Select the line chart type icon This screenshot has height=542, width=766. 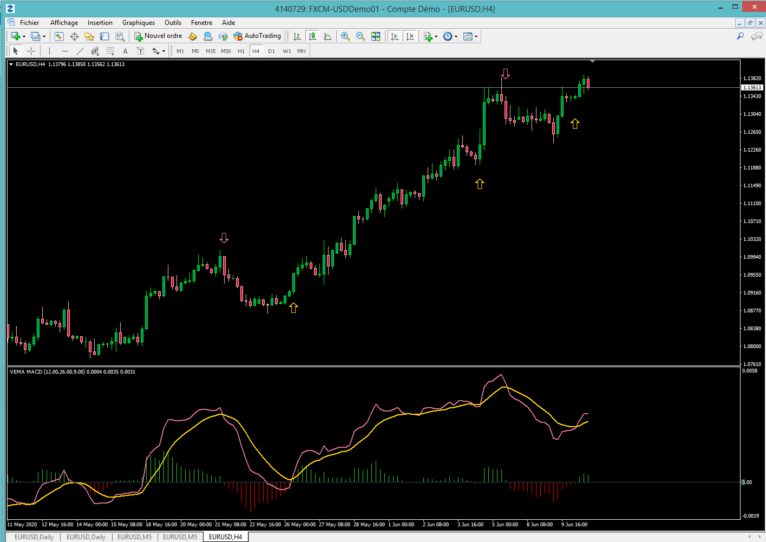click(328, 36)
